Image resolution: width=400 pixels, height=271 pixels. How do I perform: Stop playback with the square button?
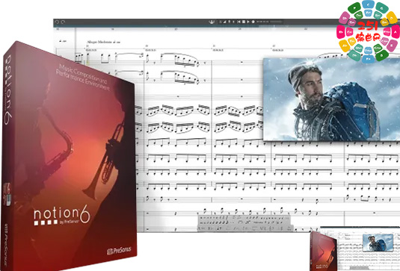[x=244, y=22]
